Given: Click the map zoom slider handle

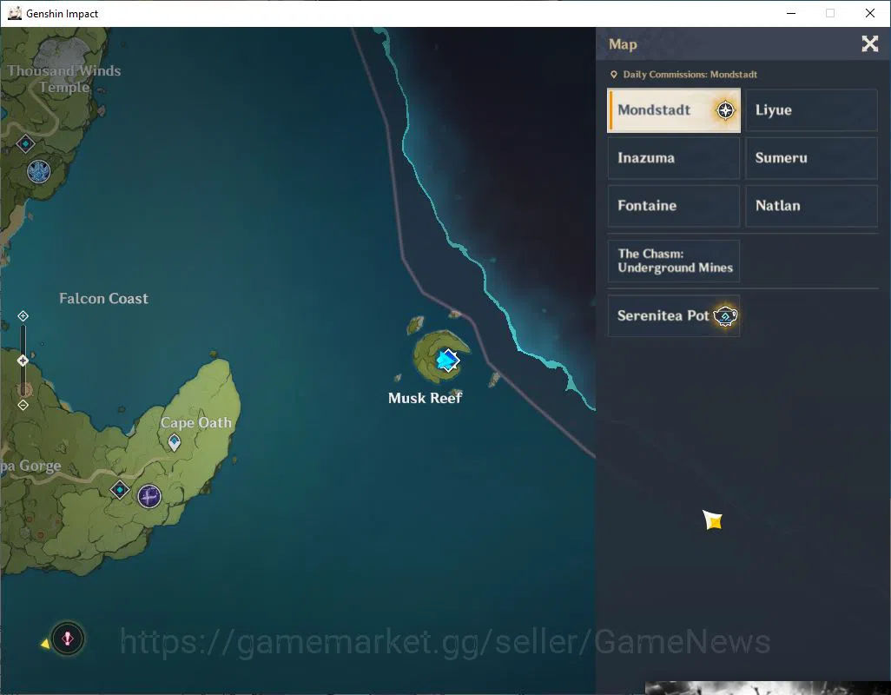Looking at the screenshot, I should pos(23,361).
